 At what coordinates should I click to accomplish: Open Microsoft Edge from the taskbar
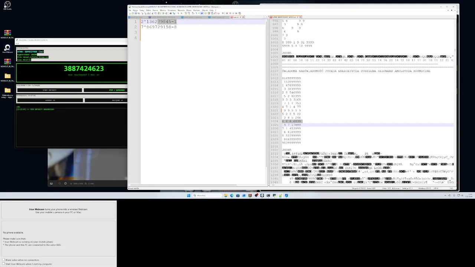pos(232,195)
